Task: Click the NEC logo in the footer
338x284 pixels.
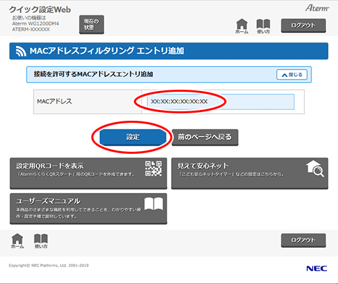Action: pyautogui.click(x=316, y=268)
